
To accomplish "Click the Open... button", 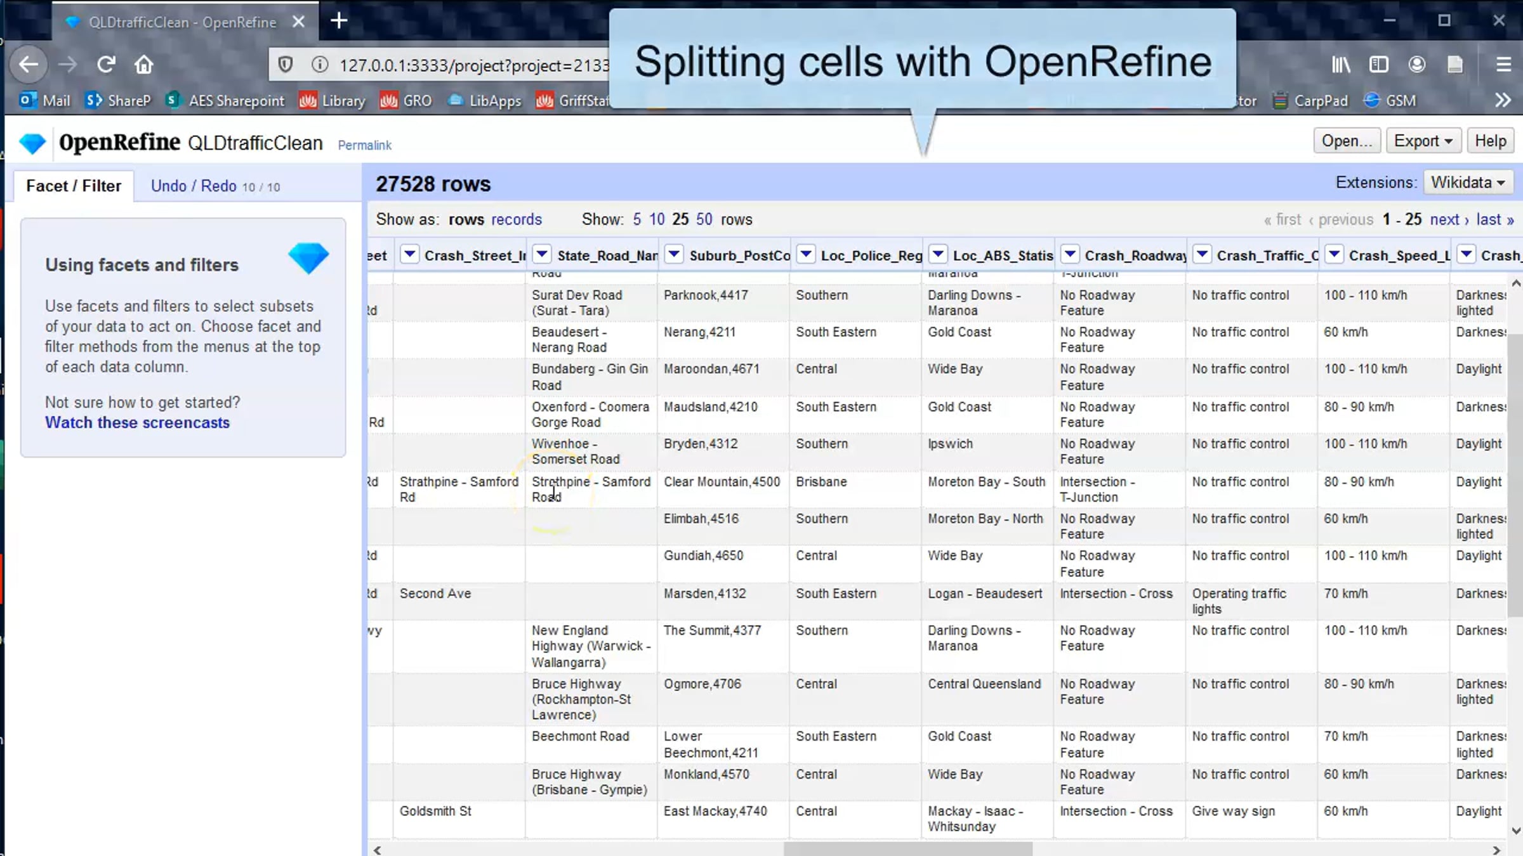I will [1347, 141].
